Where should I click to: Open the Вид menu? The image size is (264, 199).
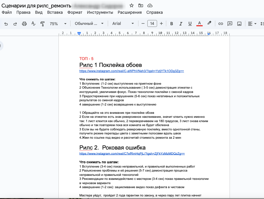[39, 12]
